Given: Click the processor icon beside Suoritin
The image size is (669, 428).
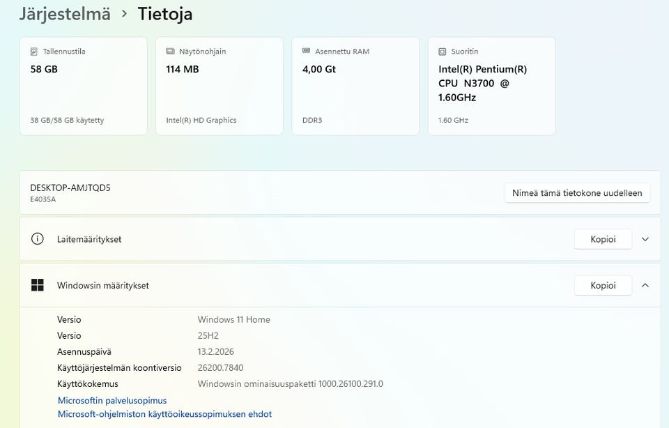Looking at the screenshot, I should [443, 52].
